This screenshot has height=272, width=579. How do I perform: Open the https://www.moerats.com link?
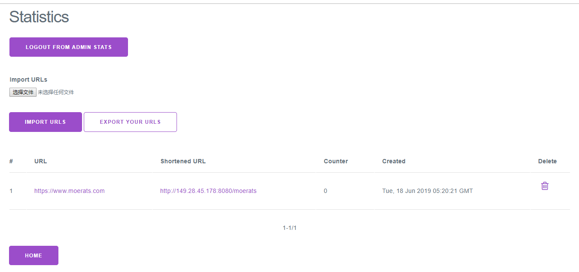70,191
